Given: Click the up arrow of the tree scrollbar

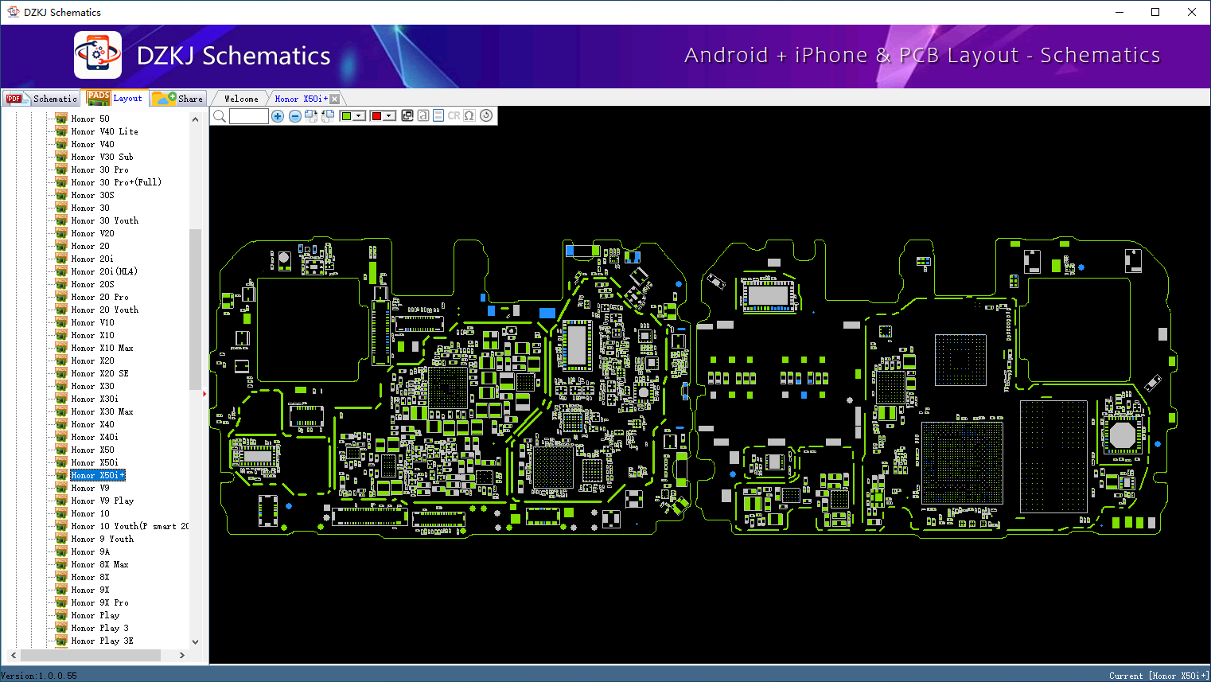Looking at the screenshot, I should pos(195,119).
